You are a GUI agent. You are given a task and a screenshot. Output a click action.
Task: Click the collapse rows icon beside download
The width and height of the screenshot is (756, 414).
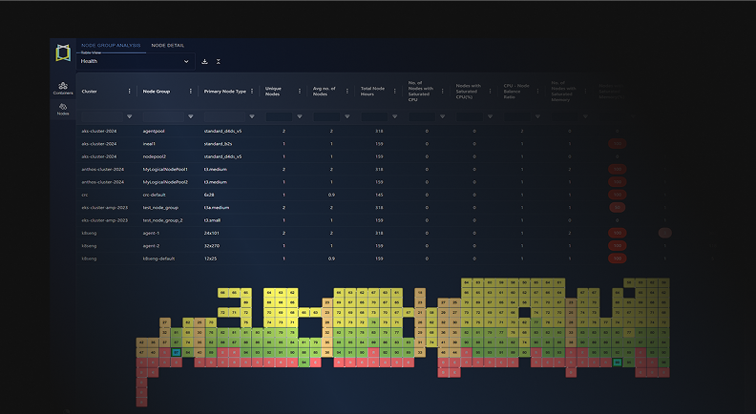click(x=219, y=61)
